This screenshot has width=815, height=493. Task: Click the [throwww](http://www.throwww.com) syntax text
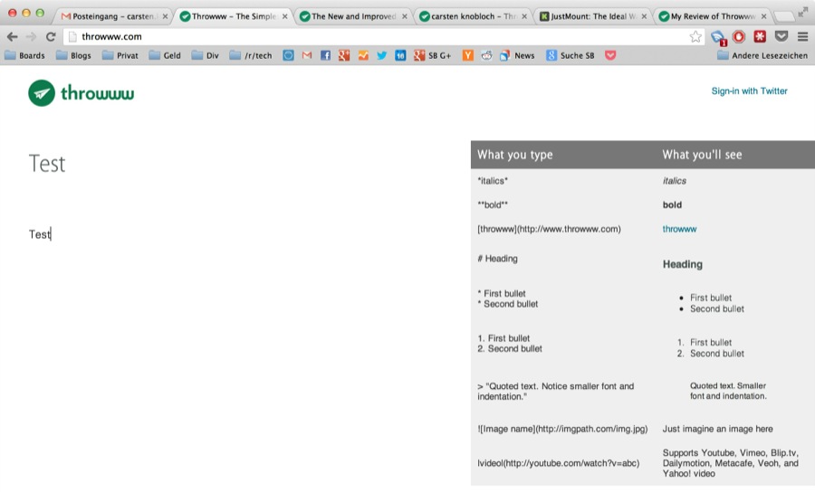point(549,229)
